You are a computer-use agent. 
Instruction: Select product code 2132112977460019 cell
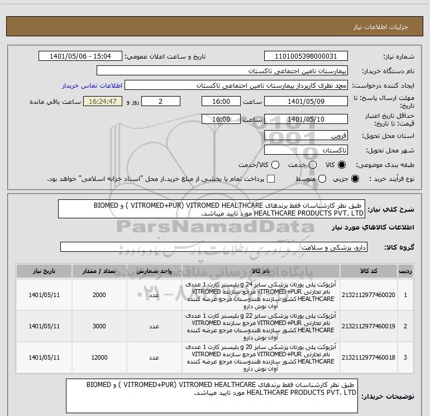[x=369, y=326]
